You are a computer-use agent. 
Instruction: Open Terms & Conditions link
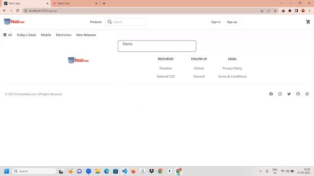232,76
